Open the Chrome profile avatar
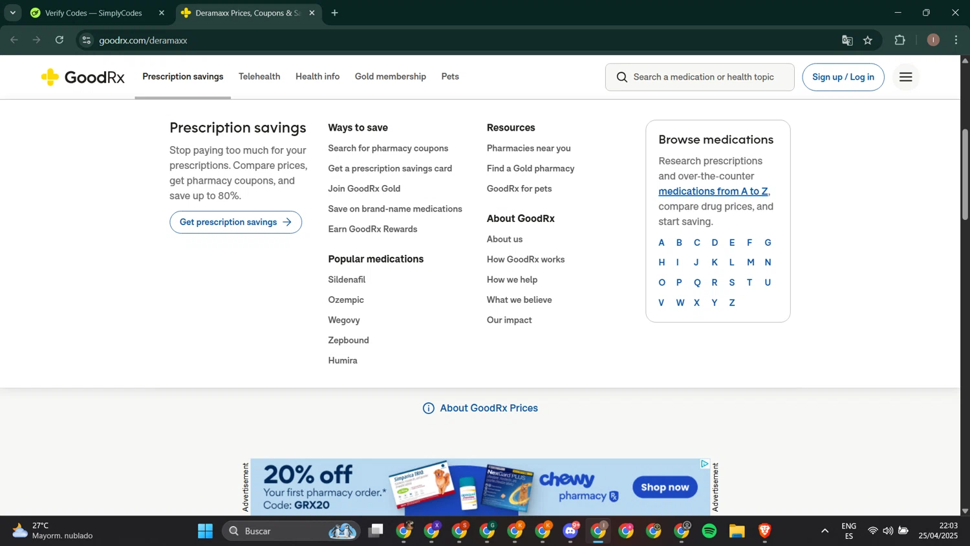 (932, 40)
